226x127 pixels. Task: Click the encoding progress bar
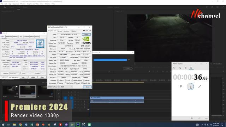tap(110, 60)
